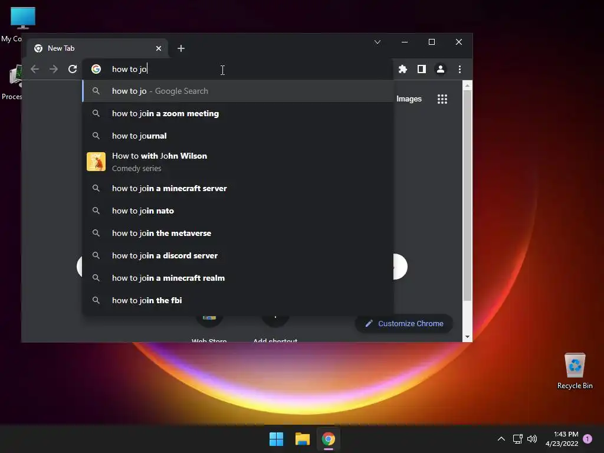Select 'how to join a zoom meeting' suggestion
Screen dimensions: 604x453
point(238,113)
